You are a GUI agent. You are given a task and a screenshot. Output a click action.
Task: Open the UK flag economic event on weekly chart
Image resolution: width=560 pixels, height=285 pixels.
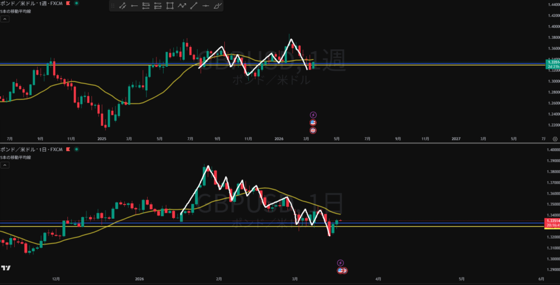(313, 130)
